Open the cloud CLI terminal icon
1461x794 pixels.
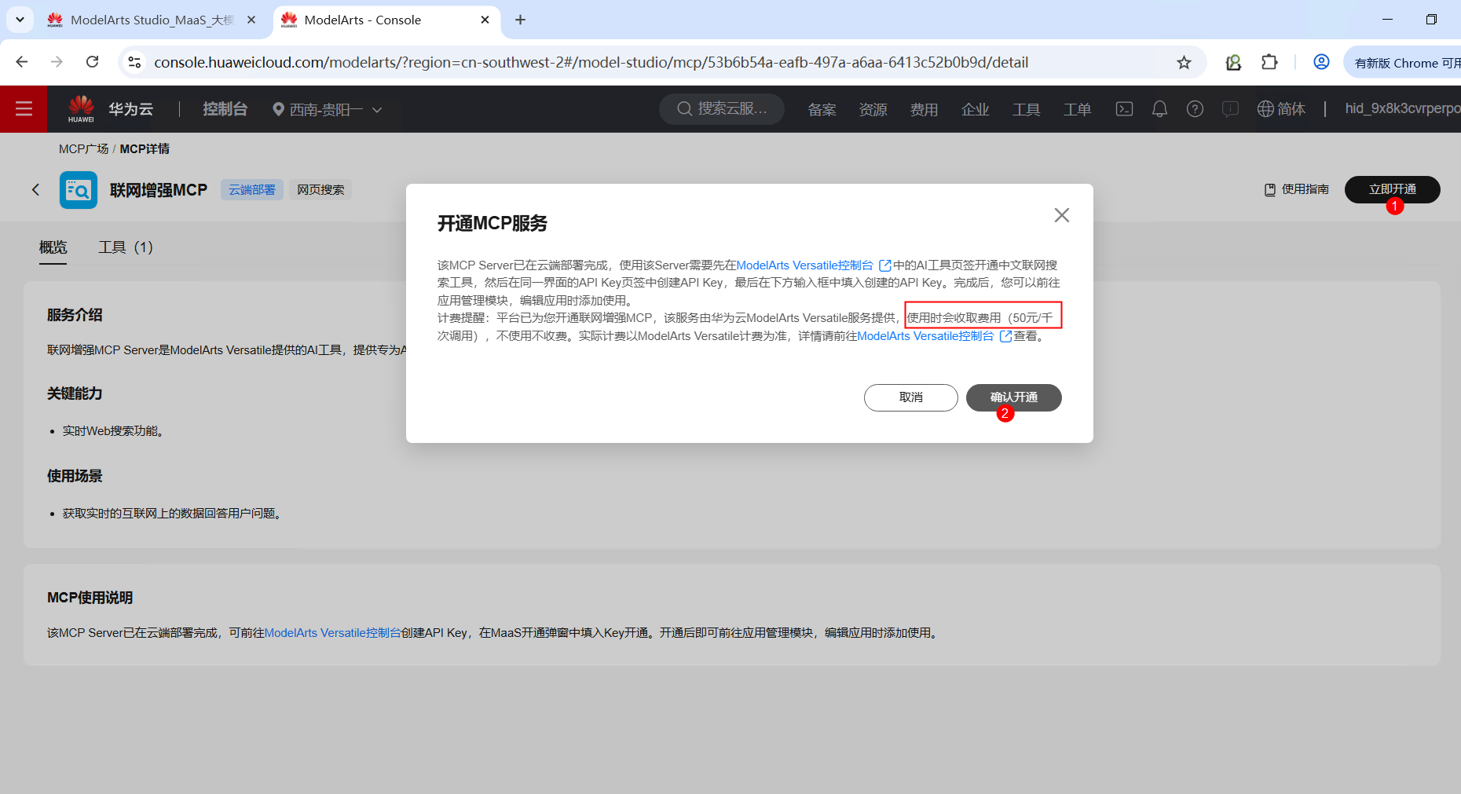[x=1123, y=109]
